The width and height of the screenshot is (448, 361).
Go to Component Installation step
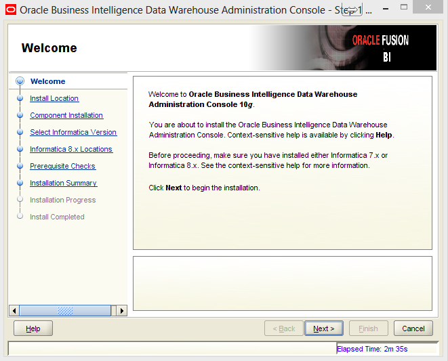pyautogui.click(x=66, y=115)
